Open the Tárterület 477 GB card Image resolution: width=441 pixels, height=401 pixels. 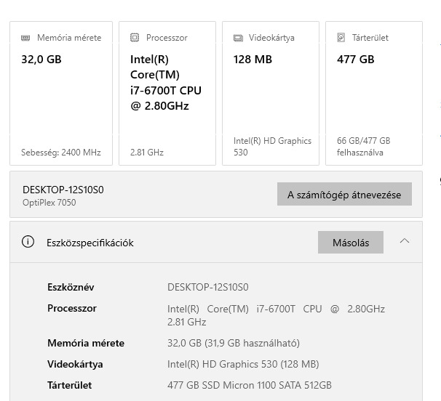tap(374, 94)
